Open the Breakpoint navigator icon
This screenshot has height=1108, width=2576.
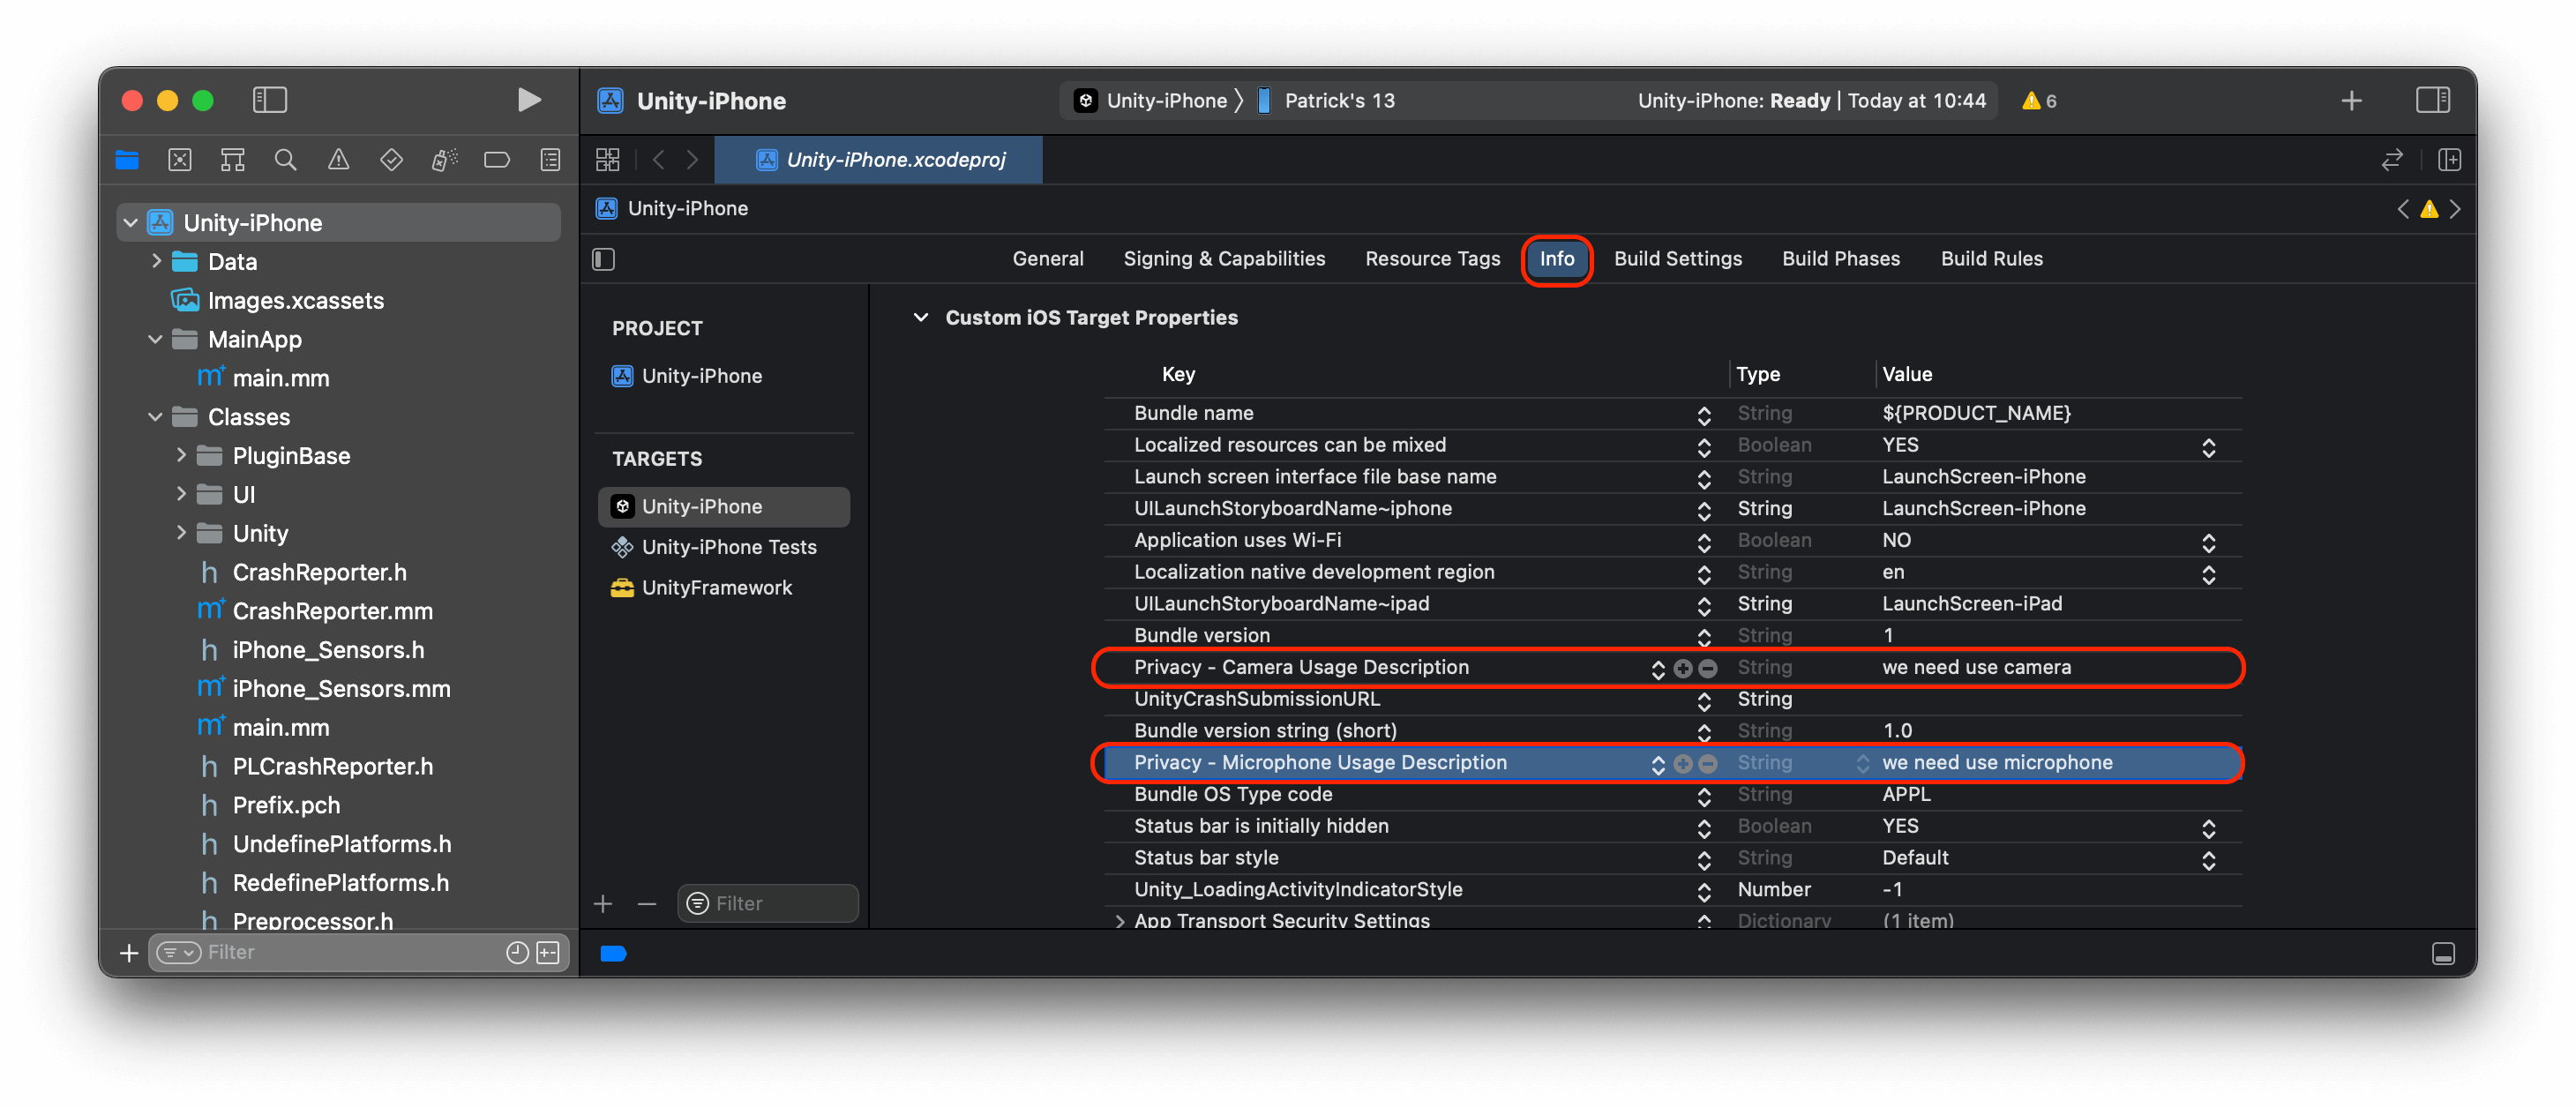497,160
